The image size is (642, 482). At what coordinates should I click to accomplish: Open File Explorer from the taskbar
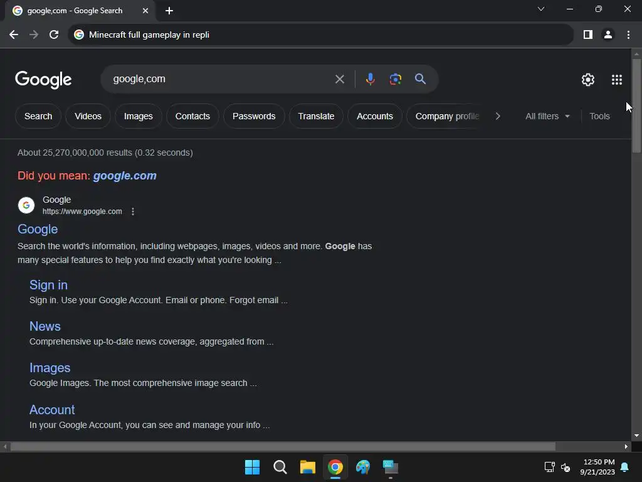(x=307, y=467)
